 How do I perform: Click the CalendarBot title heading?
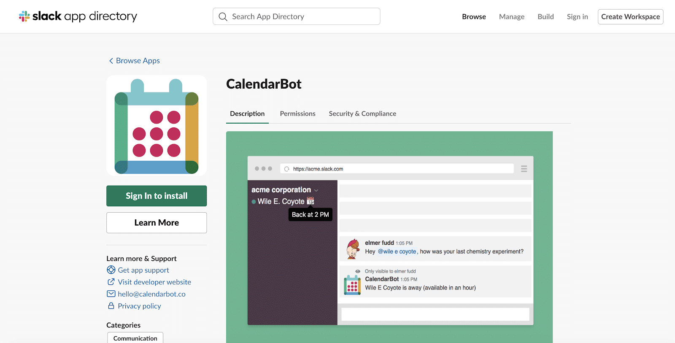tap(264, 84)
